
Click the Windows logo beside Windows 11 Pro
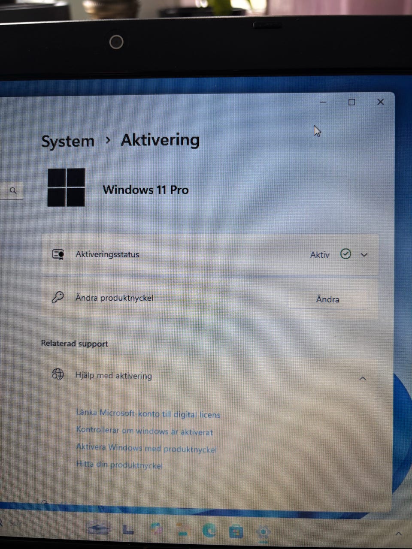click(66, 187)
